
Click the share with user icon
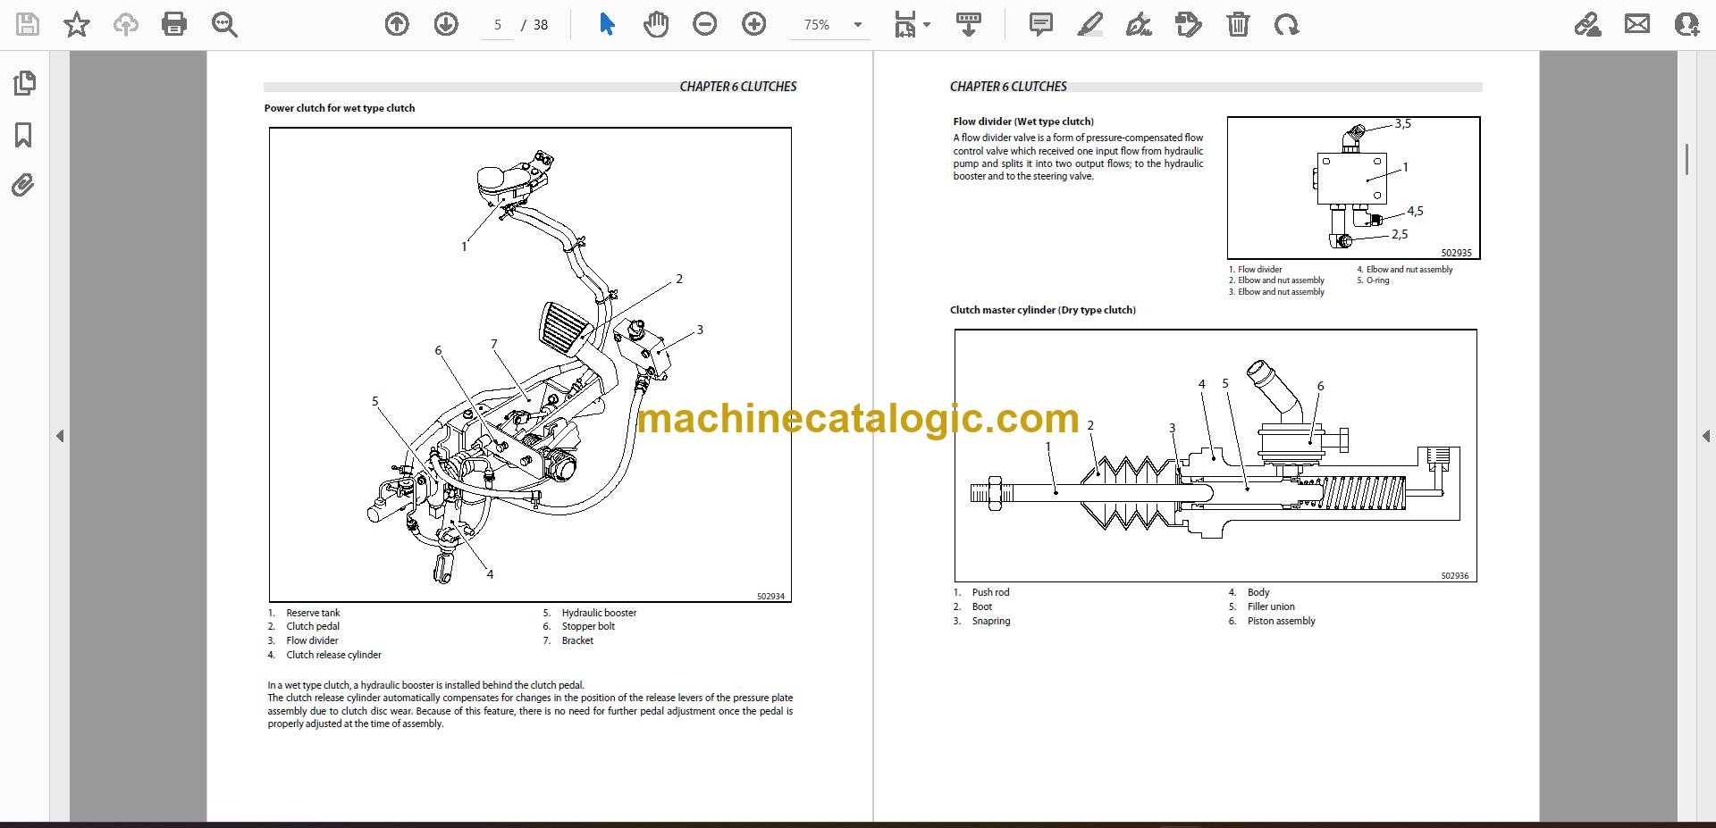click(1687, 24)
